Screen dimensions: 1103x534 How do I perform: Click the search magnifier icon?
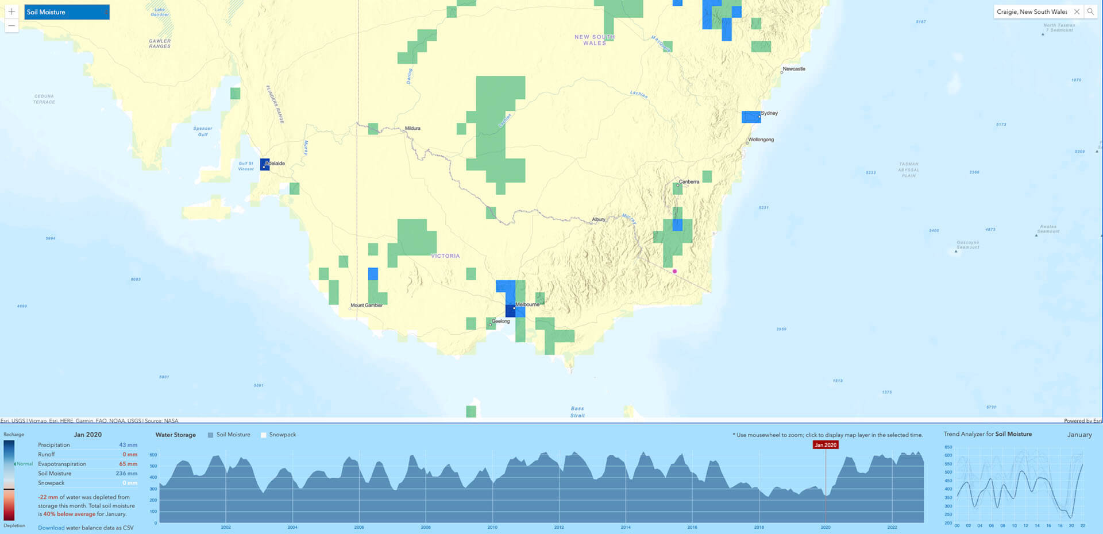point(1090,11)
